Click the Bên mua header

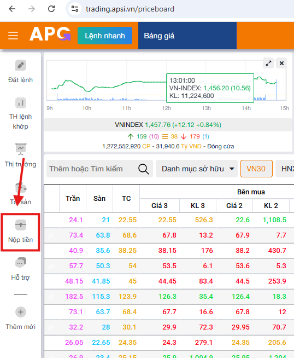click(x=251, y=192)
